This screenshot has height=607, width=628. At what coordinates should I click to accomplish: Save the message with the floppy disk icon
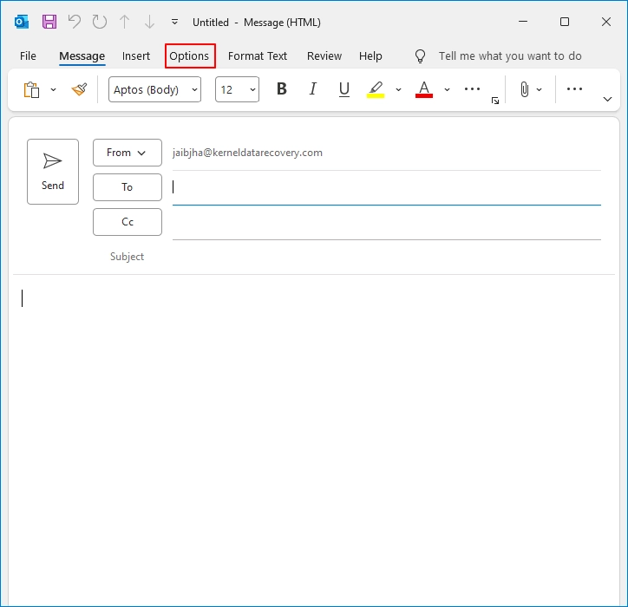click(49, 22)
